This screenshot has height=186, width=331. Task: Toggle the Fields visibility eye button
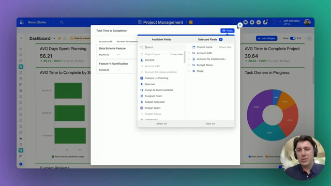[x=228, y=30]
